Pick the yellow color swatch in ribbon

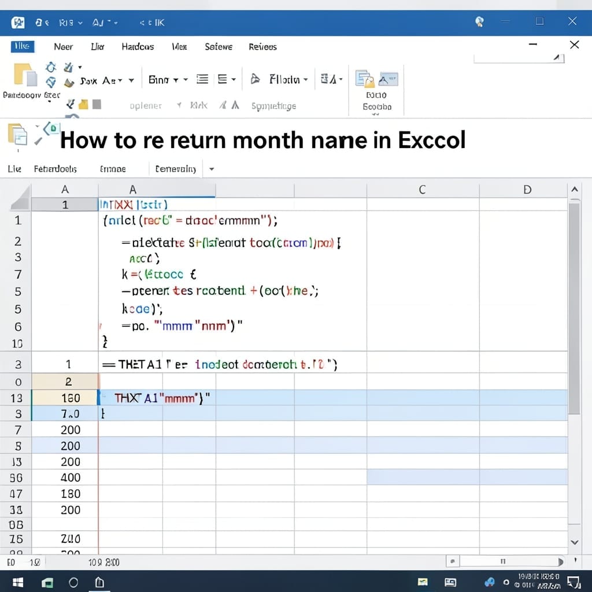coord(83,104)
